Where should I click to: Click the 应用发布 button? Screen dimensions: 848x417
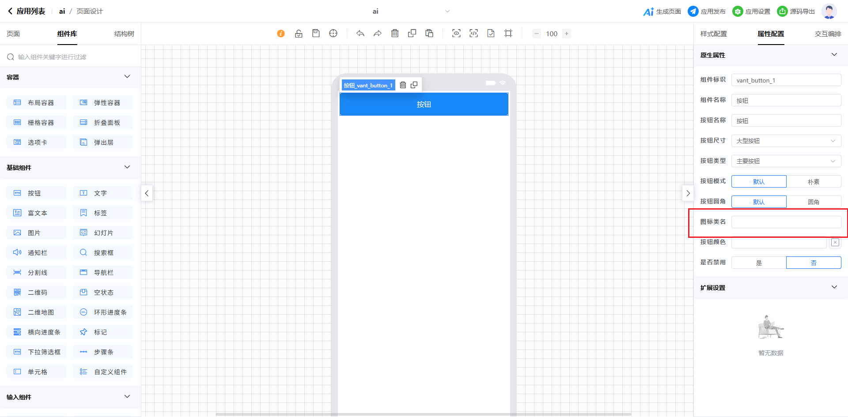pos(707,11)
